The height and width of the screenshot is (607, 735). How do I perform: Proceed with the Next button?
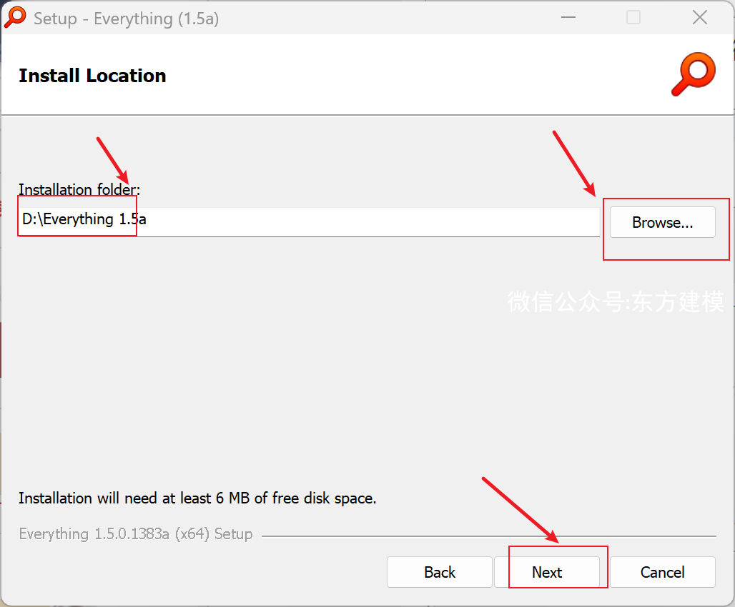547,572
